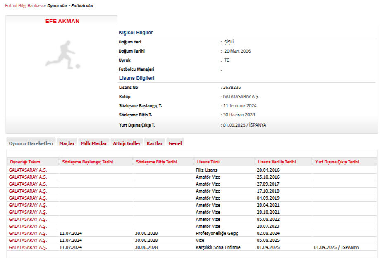
Task: Click the Yurt Dışına Çıkış Tarihi column header
Action: click(x=337, y=162)
